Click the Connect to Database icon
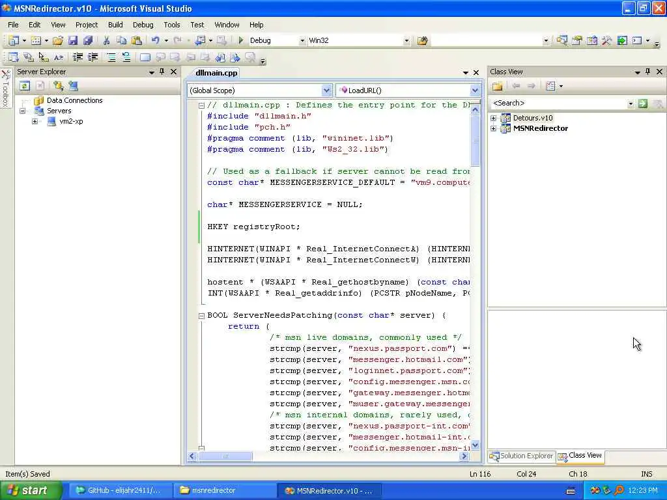The width and height of the screenshot is (667, 500). pos(58,86)
